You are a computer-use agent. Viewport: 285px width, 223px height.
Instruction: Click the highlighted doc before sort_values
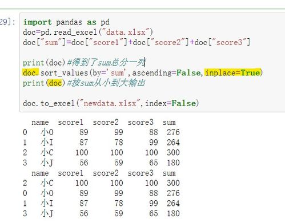point(31,72)
